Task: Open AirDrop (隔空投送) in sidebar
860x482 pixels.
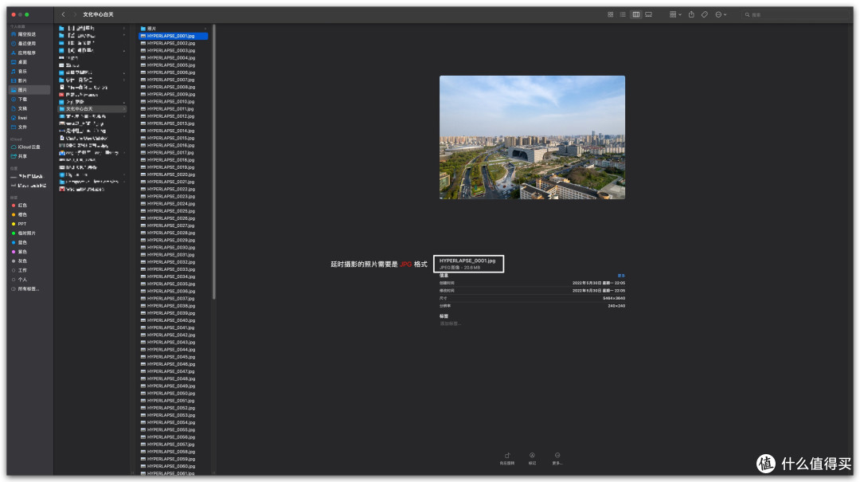Action: point(27,34)
